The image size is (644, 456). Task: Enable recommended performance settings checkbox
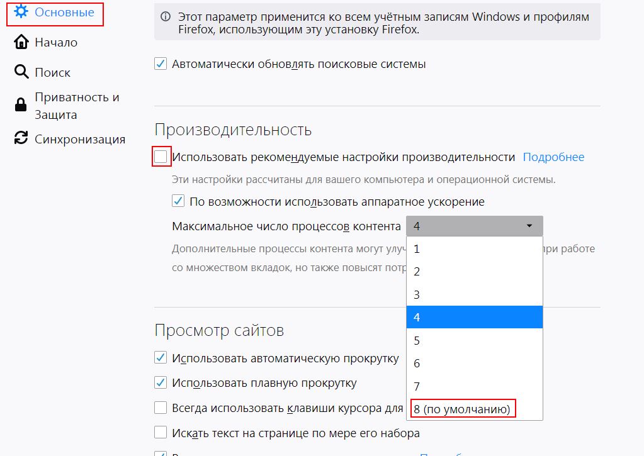click(161, 157)
